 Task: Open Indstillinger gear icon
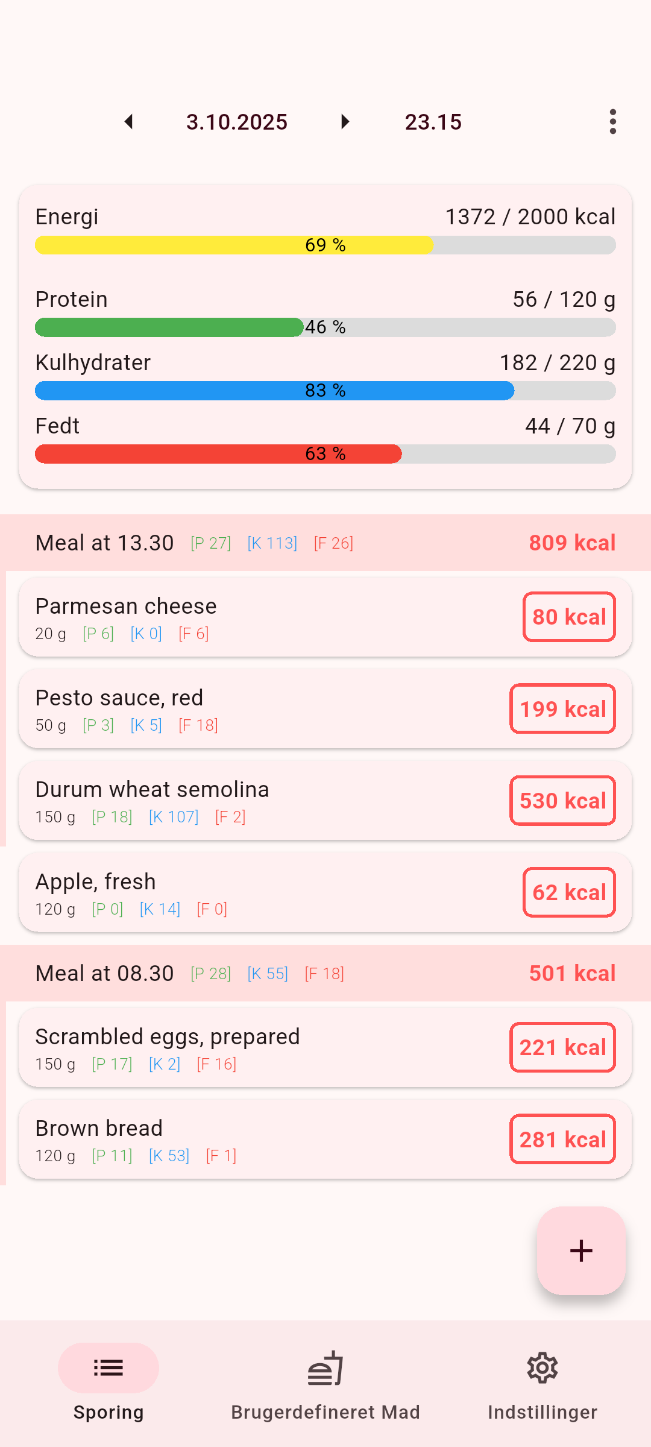(x=542, y=1368)
